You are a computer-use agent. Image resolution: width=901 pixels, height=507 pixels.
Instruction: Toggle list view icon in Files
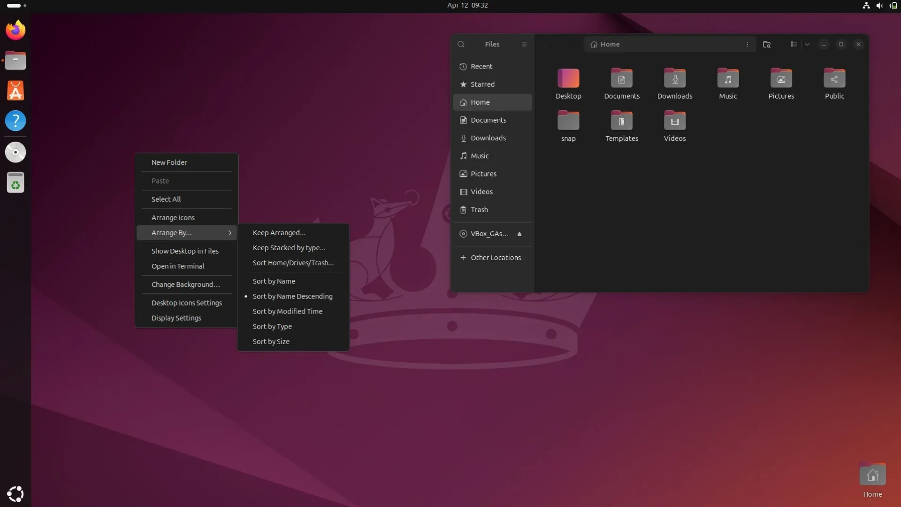point(794,44)
